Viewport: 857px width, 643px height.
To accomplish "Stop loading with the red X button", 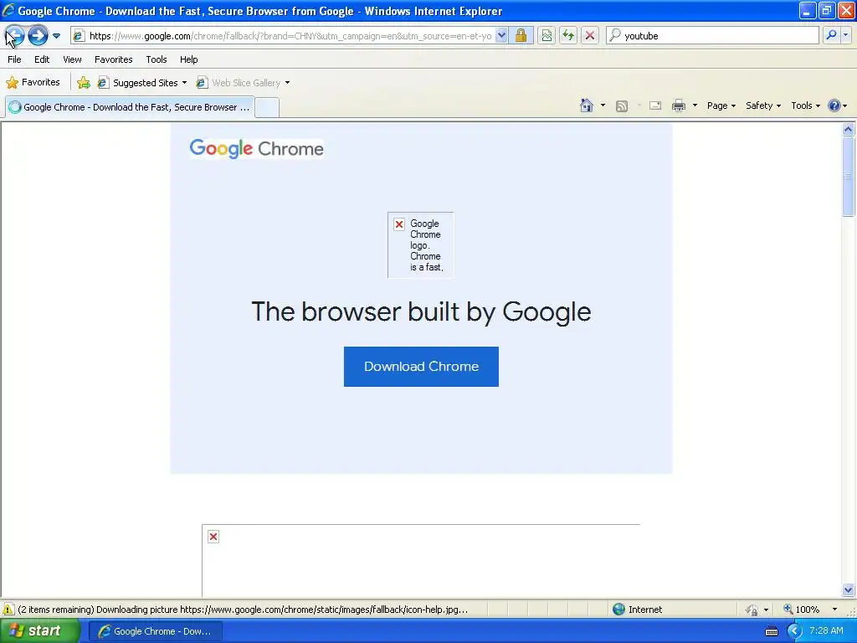I will click(590, 36).
